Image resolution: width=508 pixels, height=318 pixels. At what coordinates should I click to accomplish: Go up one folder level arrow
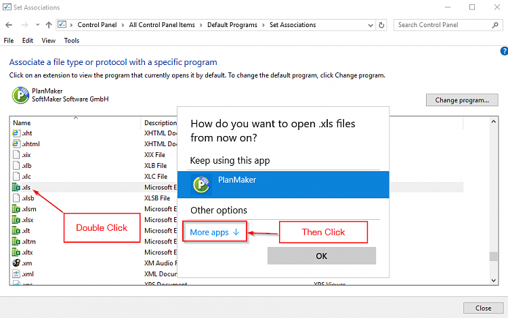49,25
